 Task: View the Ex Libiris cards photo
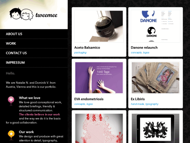[156, 78]
